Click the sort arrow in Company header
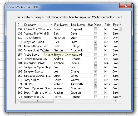The height and width of the screenshot is (116, 138). coord(51,25)
